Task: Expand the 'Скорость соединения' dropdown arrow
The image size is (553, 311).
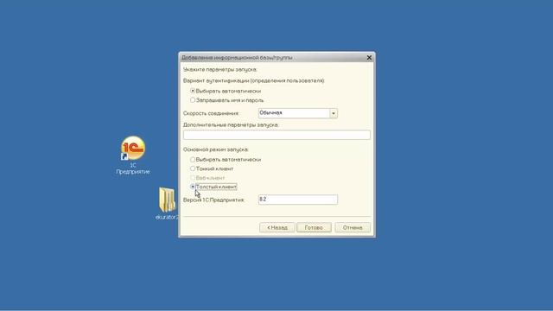Action: (x=334, y=113)
